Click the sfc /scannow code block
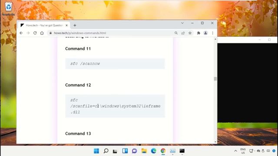The height and width of the screenshot is (156, 278). tap(115, 64)
